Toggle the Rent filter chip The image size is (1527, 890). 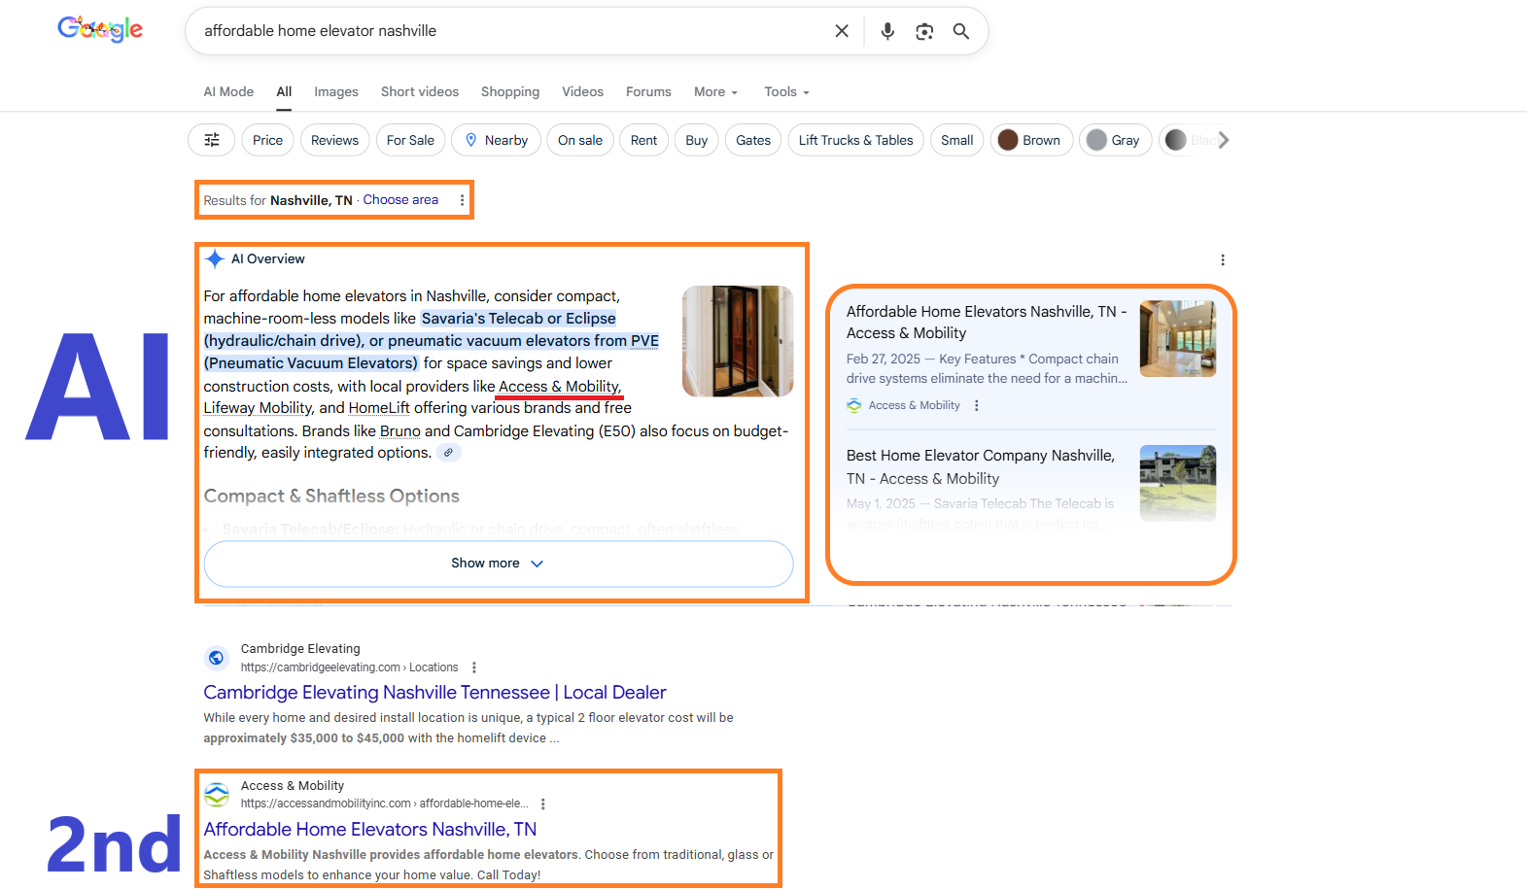[643, 140]
